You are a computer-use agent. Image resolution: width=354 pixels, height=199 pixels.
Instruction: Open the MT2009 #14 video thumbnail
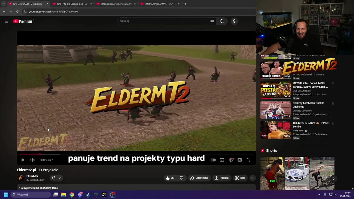[x=276, y=90]
